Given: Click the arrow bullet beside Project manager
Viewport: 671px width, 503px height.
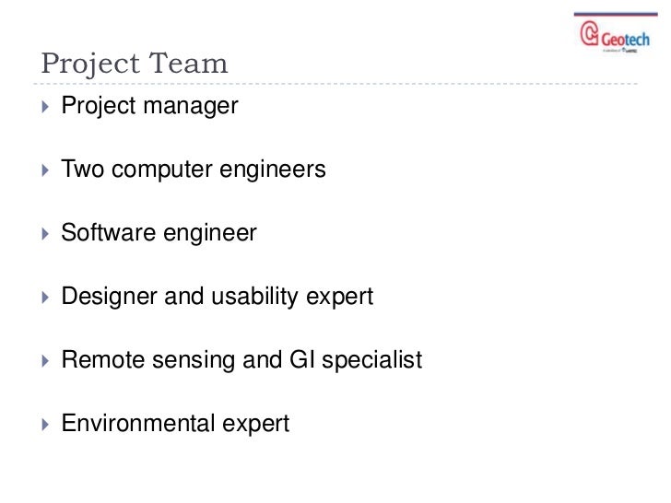Looking at the screenshot, I should pyautogui.click(x=45, y=107).
